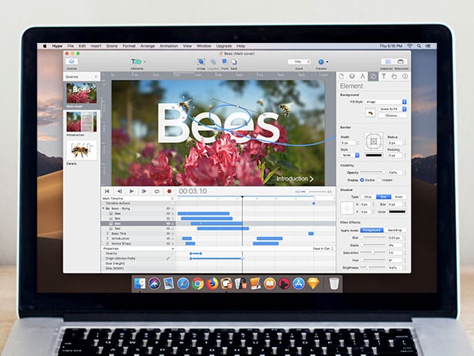This screenshot has height=356, width=474.
Task: Click the Group toolbar icon
Action: 201,62
